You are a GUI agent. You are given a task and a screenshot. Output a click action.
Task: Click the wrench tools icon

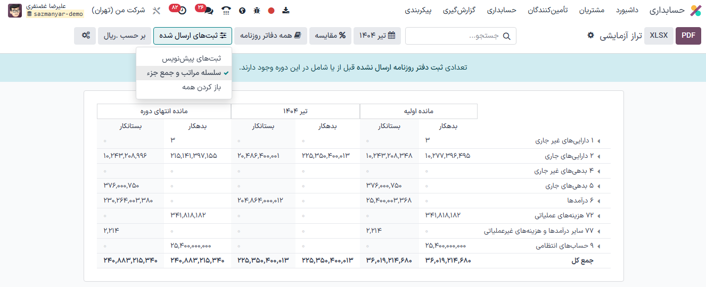[156, 10]
